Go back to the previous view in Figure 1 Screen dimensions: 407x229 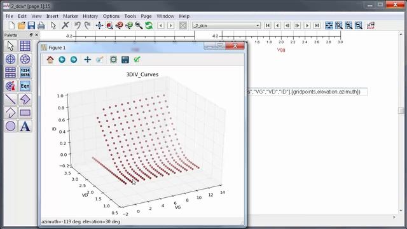(62, 60)
